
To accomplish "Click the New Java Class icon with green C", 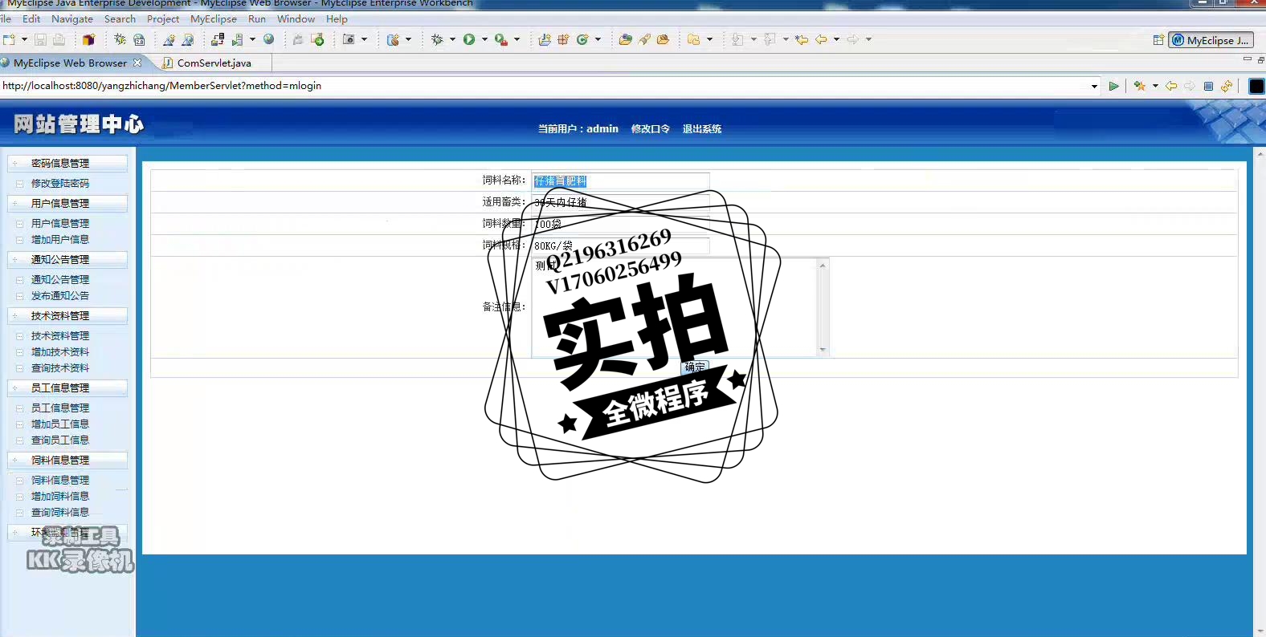I will 582,39.
